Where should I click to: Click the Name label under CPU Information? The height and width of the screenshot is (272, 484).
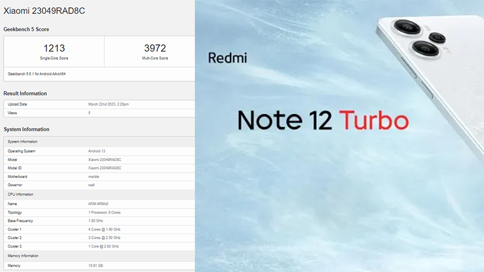(12, 204)
